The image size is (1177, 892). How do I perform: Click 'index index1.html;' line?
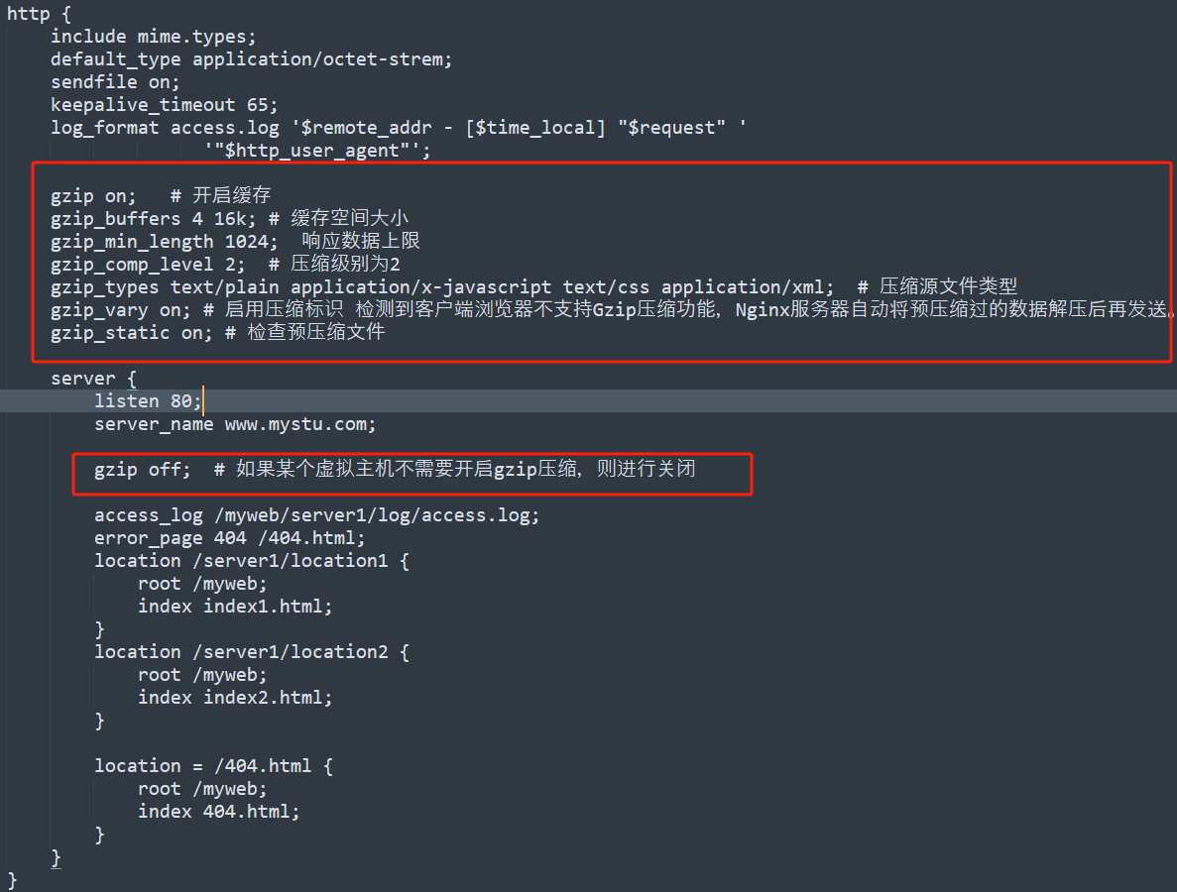(x=235, y=607)
